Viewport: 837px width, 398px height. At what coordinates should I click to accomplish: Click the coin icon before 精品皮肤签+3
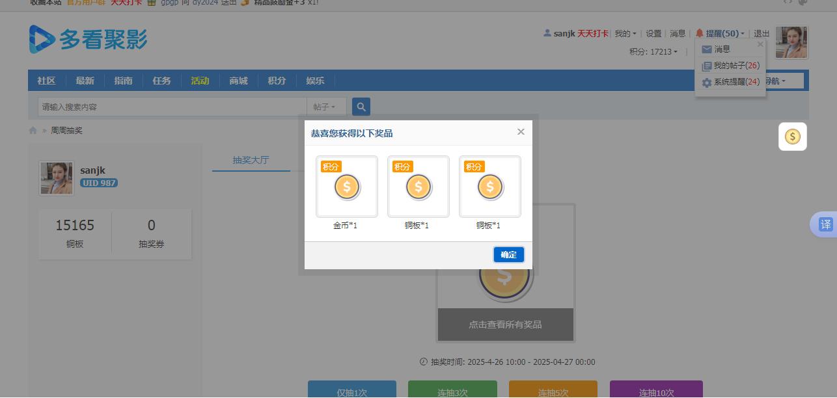243,3
